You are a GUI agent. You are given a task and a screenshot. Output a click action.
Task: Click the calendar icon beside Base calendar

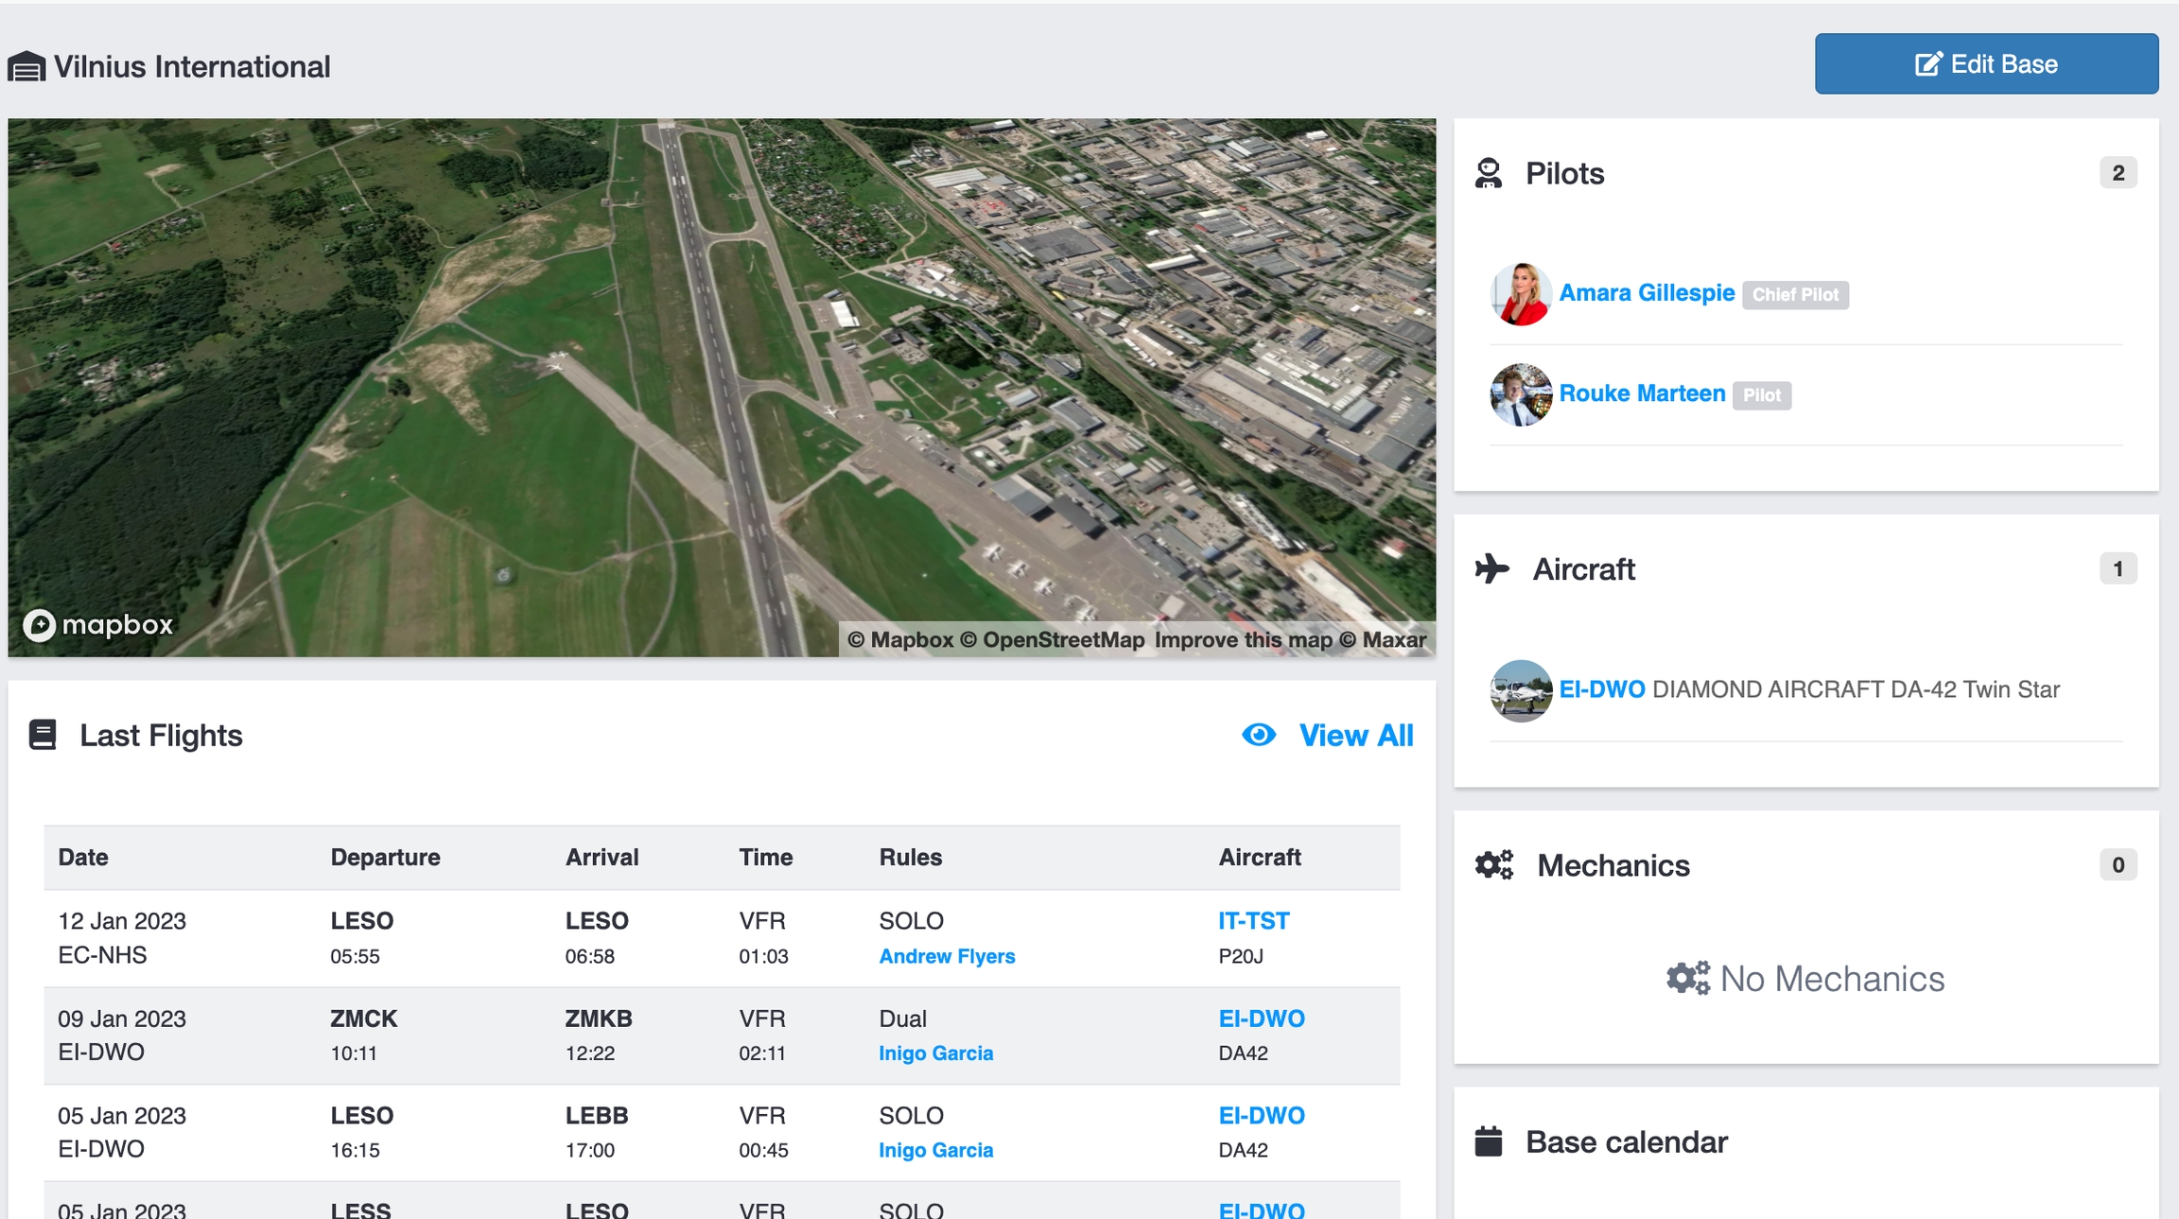tap(1489, 1141)
